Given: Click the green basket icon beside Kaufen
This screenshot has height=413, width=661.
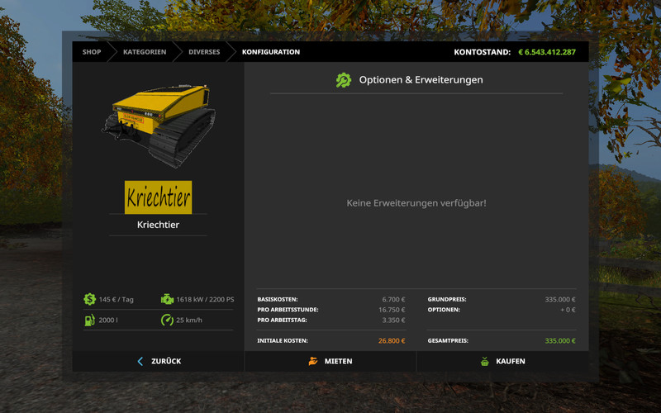Looking at the screenshot, I should (485, 361).
